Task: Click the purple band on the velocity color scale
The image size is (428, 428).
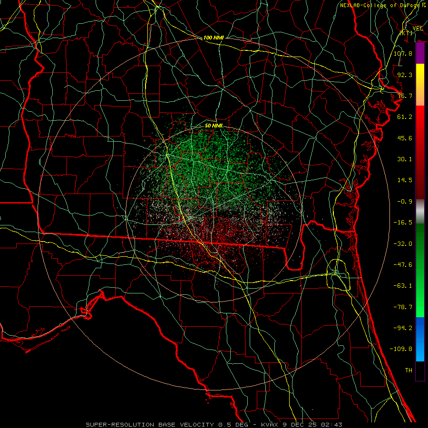Action: point(420,53)
